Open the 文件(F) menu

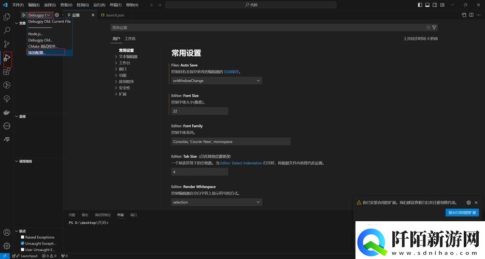[18, 5]
